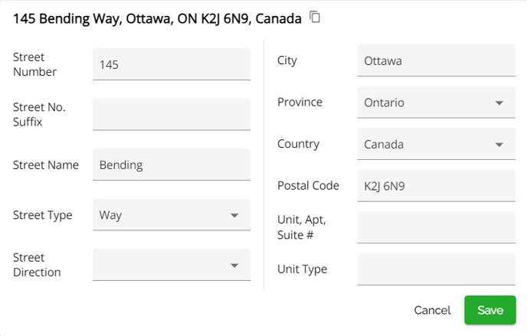This screenshot has height=336, width=527.
Task: Select the empty Unit Type field
Action: coord(437,269)
